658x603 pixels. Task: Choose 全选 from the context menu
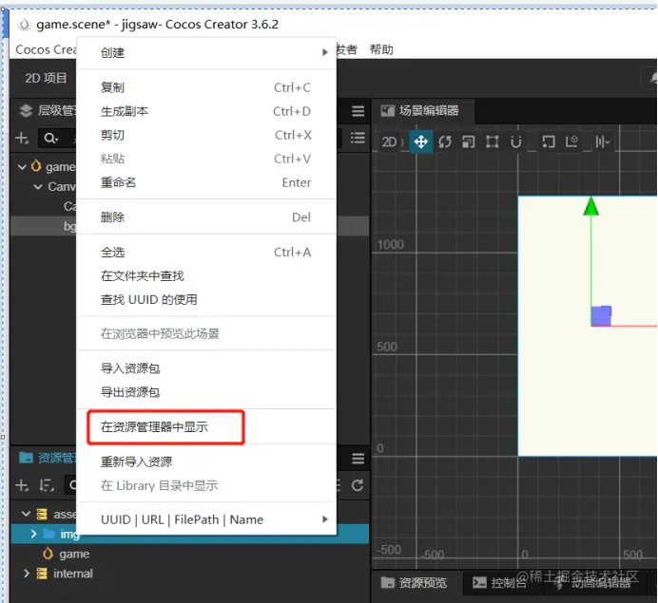tap(207, 253)
